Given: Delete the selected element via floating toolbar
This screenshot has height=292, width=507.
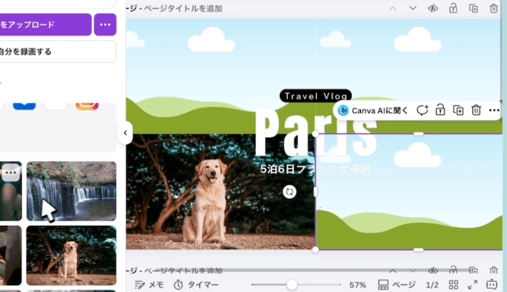Looking at the screenshot, I should (476, 111).
